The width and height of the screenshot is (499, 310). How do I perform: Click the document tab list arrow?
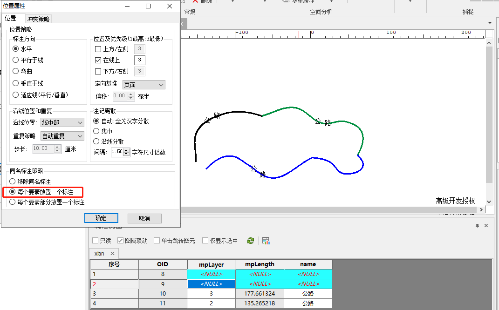(490, 23)
